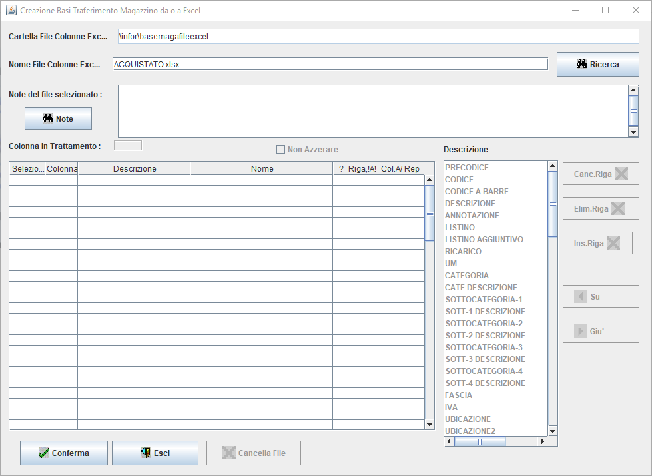Click Esci exit door button
Image resolution: width=652 pixels, height=476 pixels.
point(155,453)
